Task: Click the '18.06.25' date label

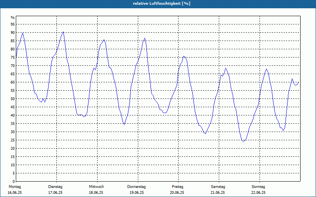Action: pyautogui.click(x=96, y=193)
